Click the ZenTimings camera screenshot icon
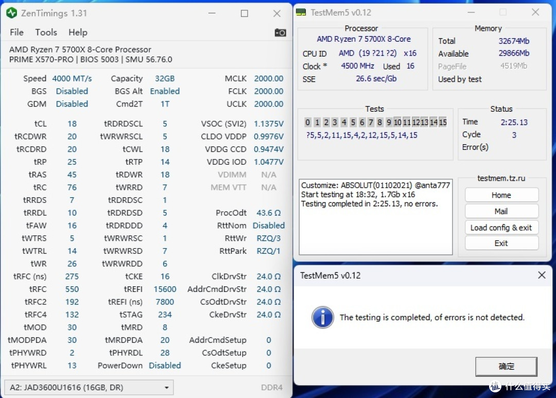Image resolution: width=556 pixels, height=398 pixels. [280, 32]
